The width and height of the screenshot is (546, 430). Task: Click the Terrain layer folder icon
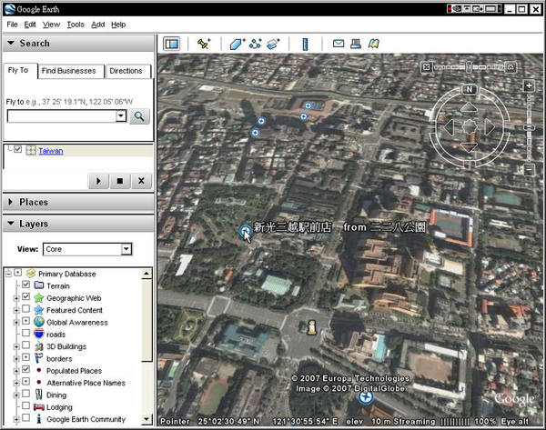39,285
